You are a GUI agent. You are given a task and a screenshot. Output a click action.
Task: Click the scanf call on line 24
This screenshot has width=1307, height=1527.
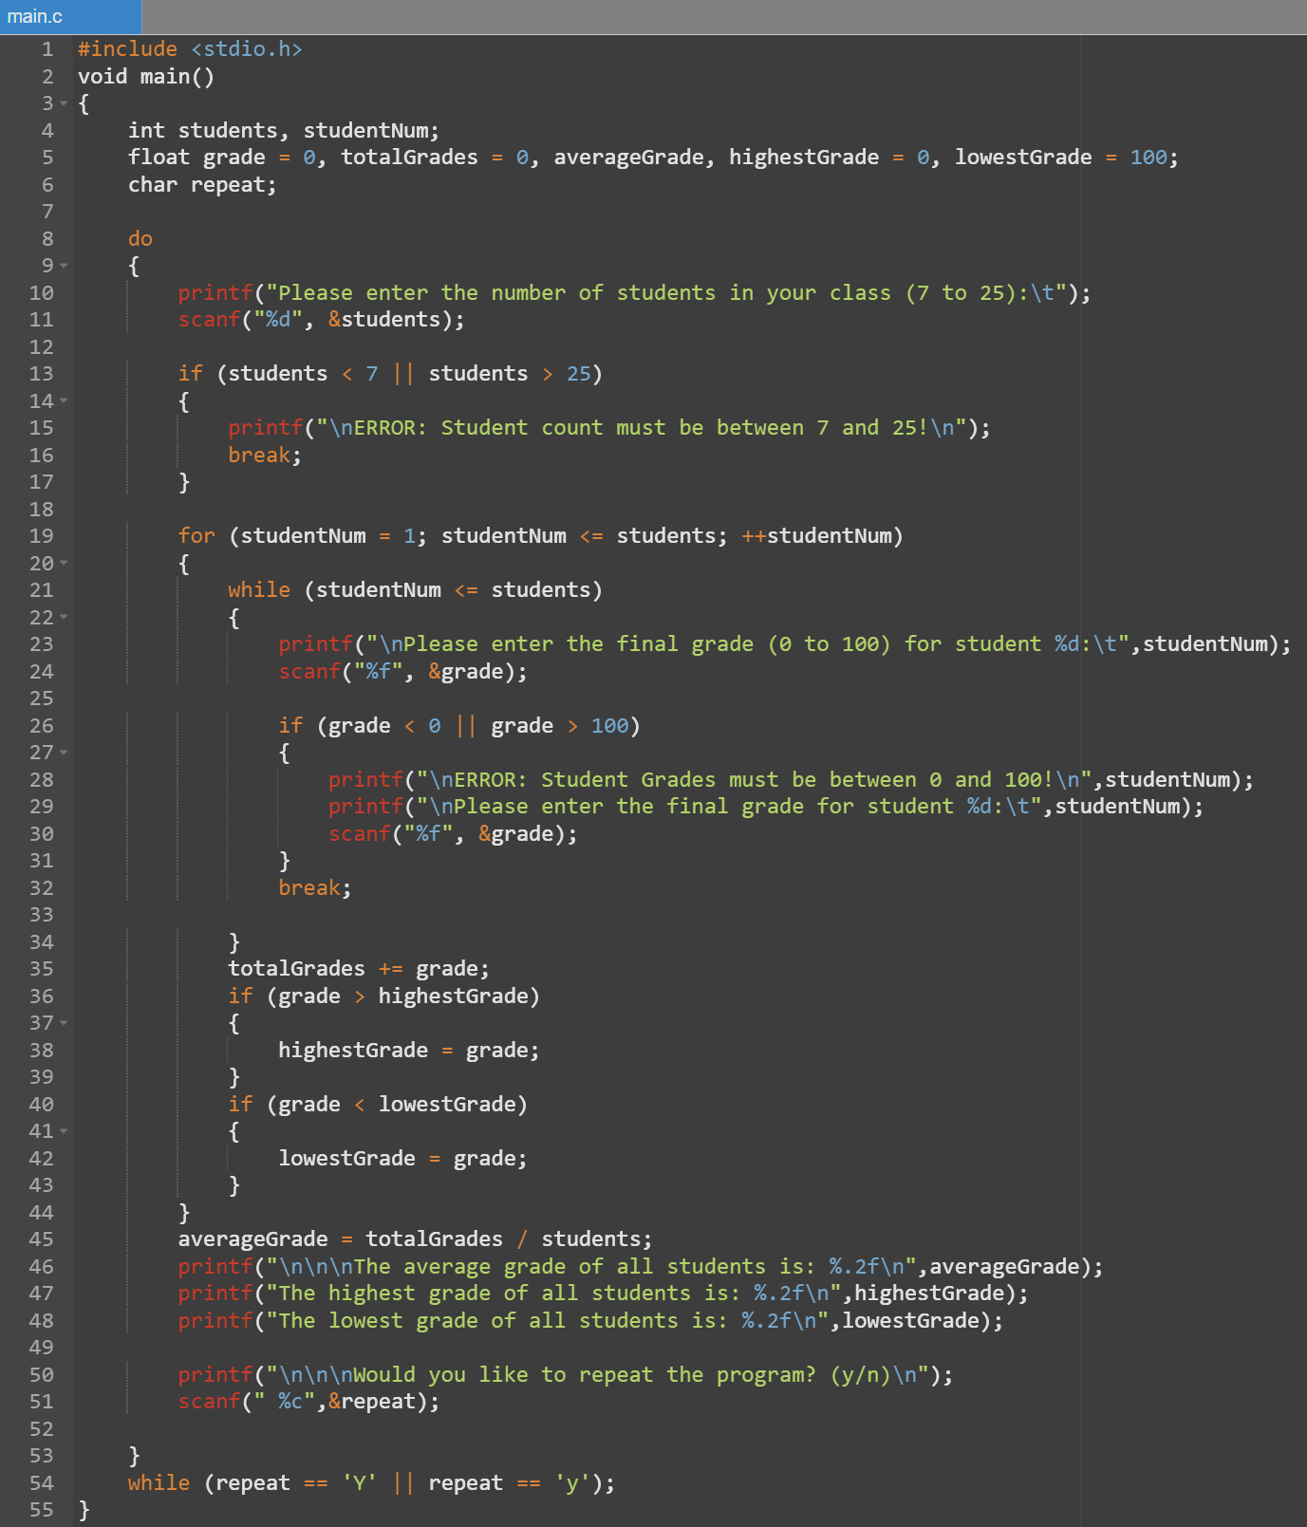tap(402, 672)
